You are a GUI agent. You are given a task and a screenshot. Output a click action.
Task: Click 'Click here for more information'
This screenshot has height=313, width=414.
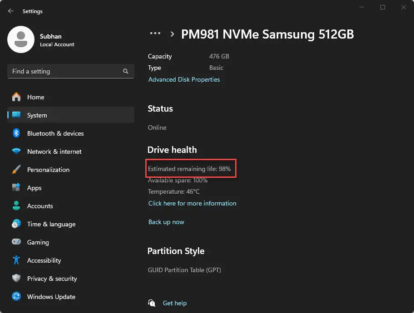(x=192, y=203)
